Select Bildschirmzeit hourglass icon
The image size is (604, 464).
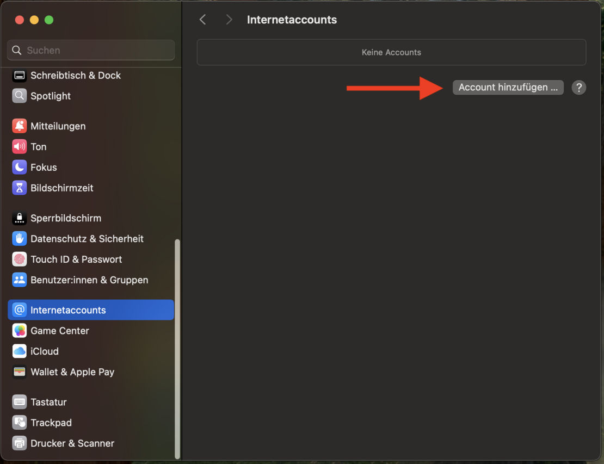[19, 188]
